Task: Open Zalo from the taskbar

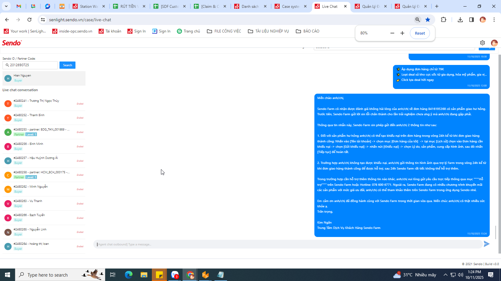Action: click(x=175, y=275)
